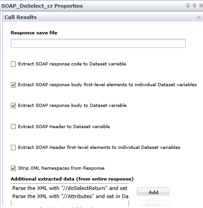Click into the Response save file field

coord(98,43)
